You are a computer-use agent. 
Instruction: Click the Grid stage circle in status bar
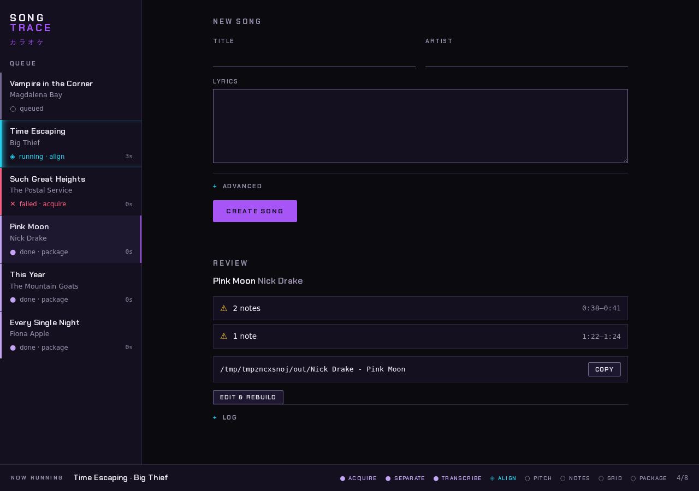[601, 478]
